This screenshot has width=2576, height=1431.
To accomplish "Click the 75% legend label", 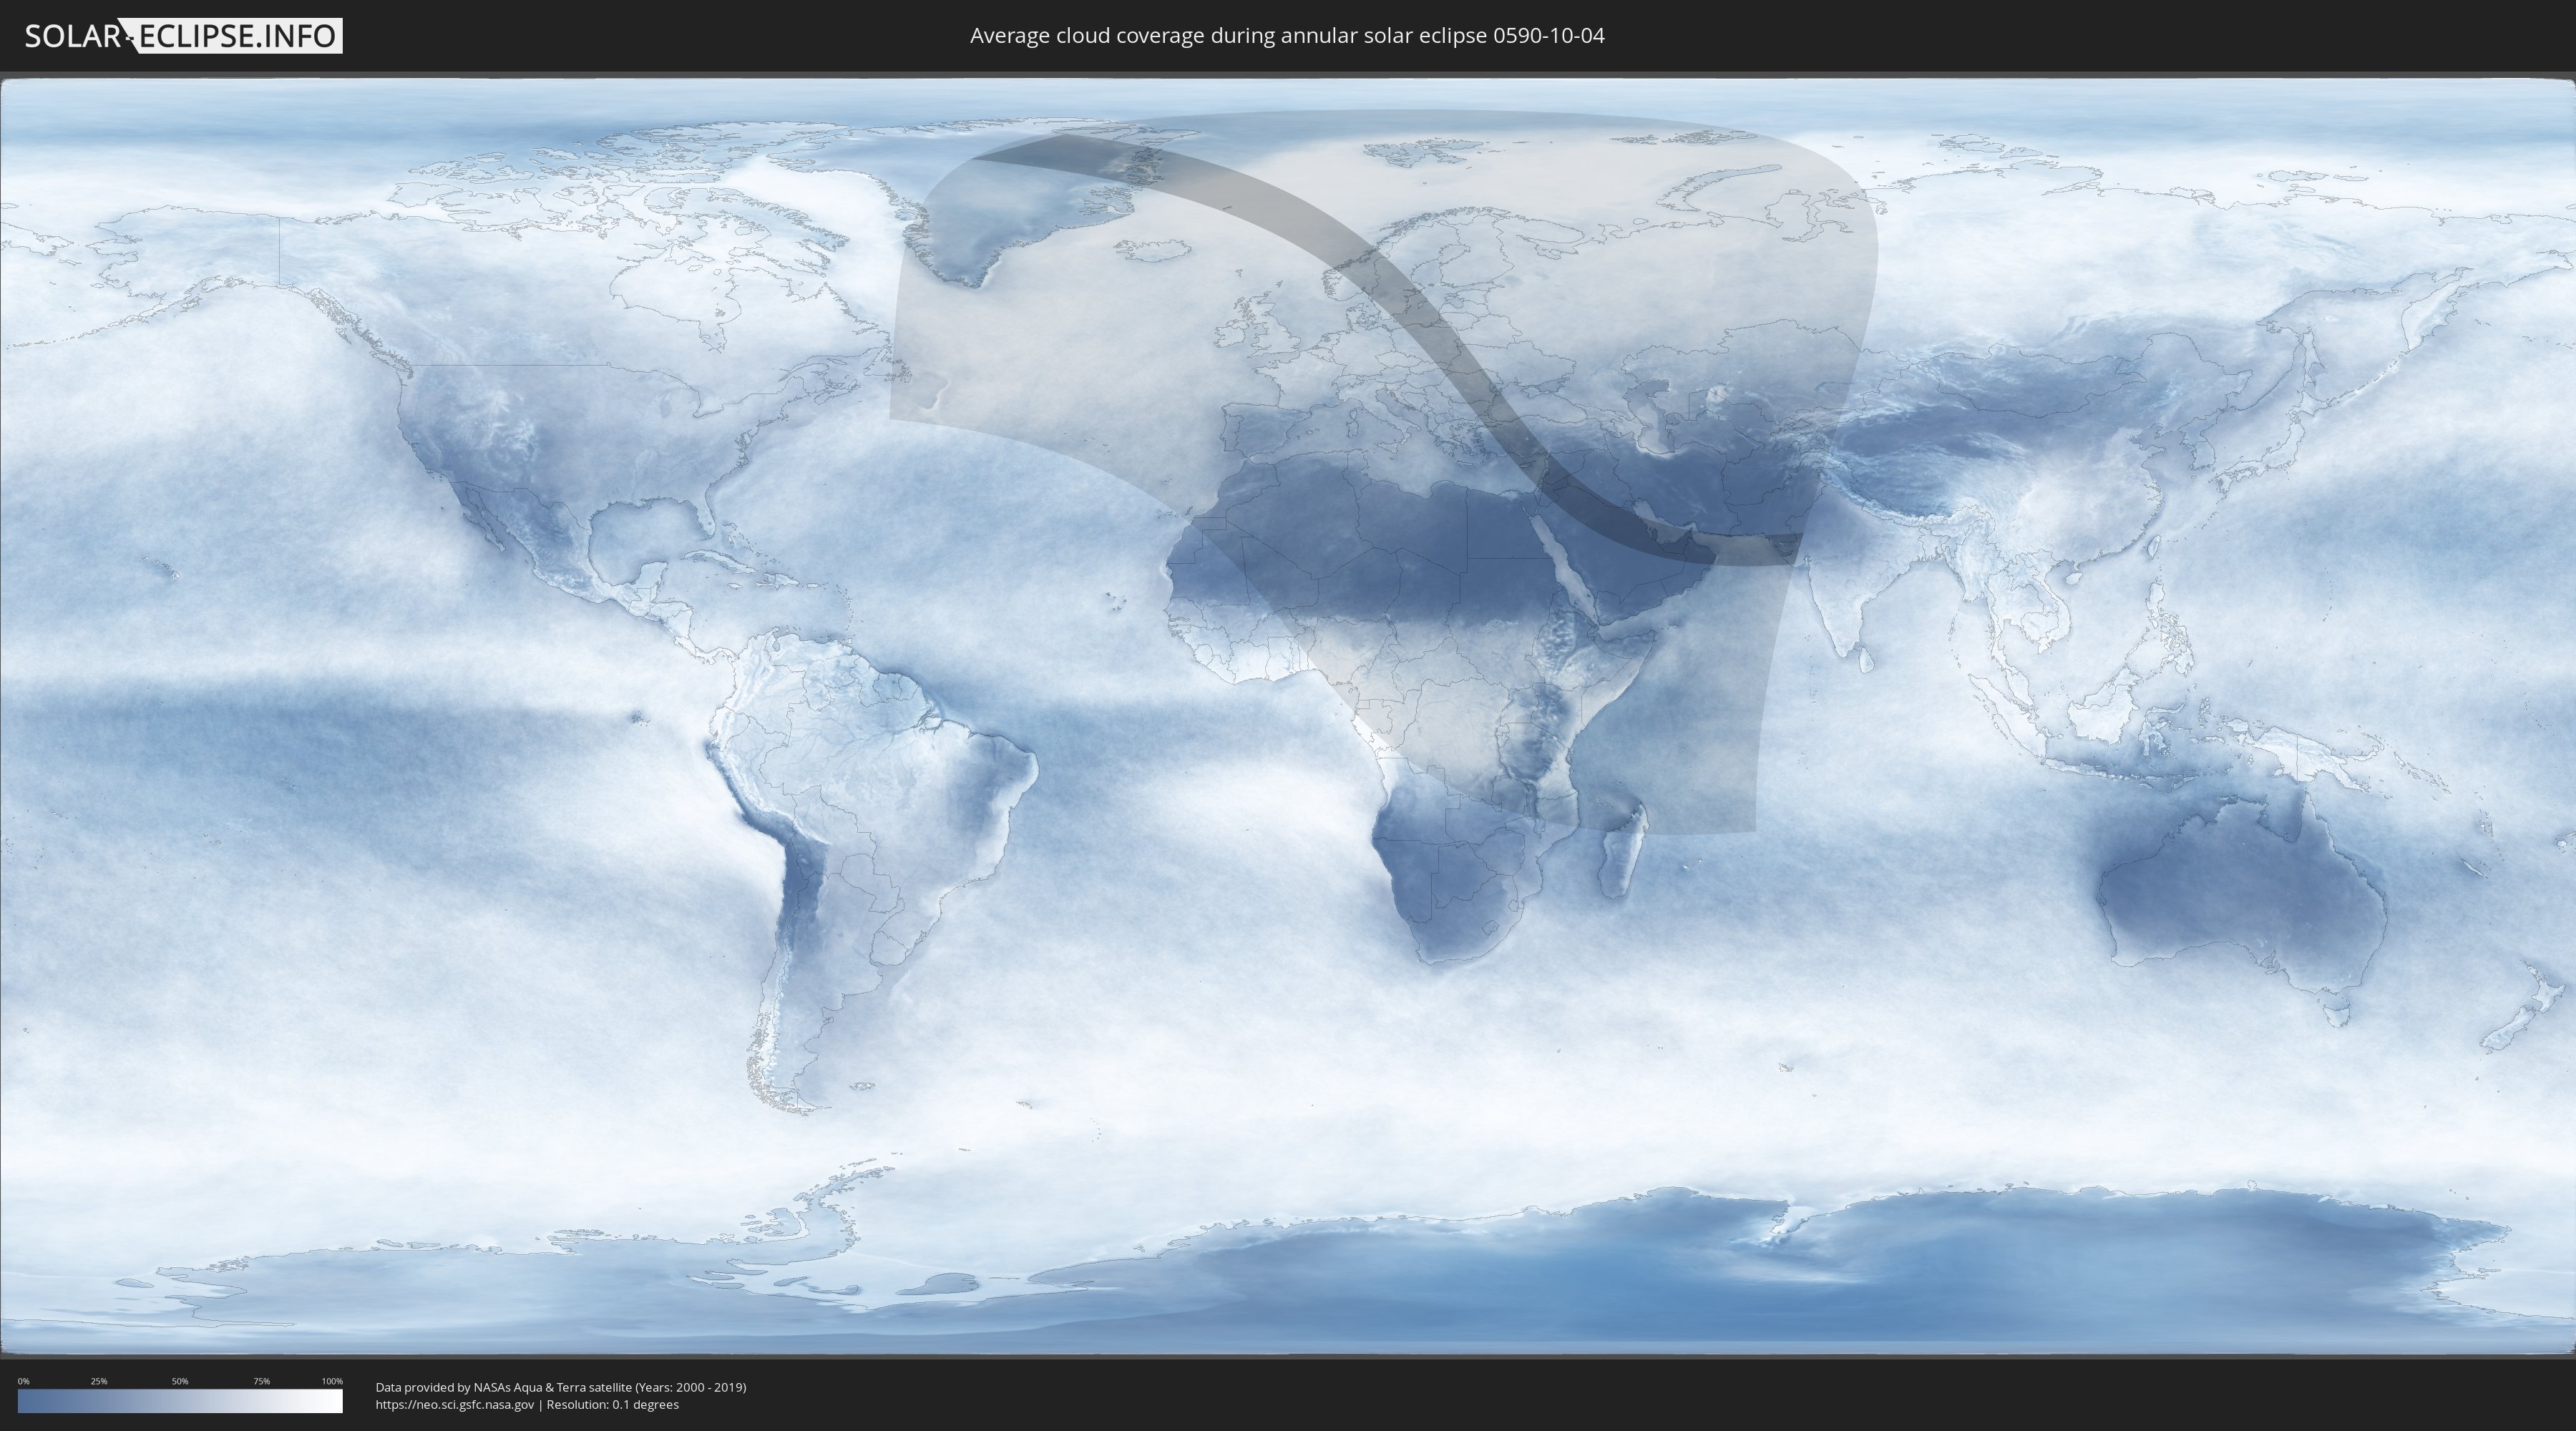I will [x=261, y=1381].
